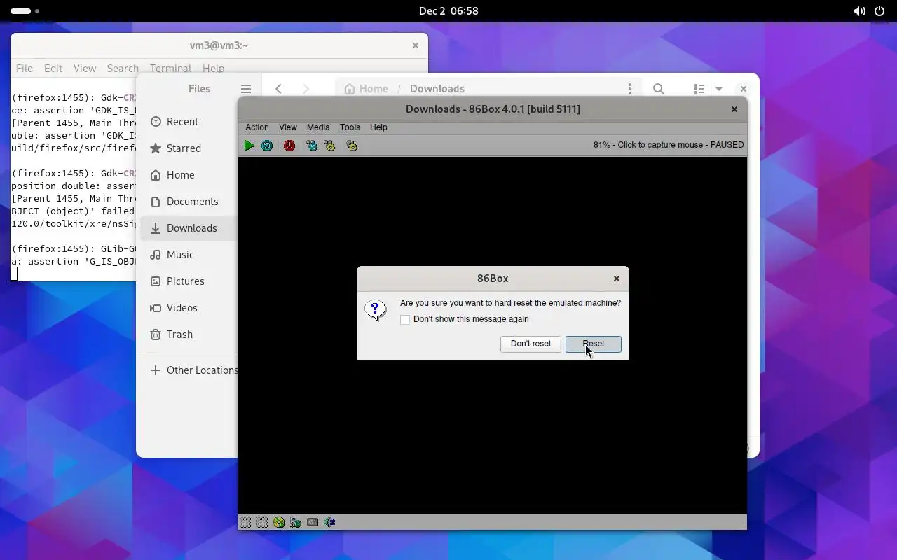The height and width of the screenshot is (560, 897).
Task: Select Music in Files sidebar
Action: pos(189,255)
